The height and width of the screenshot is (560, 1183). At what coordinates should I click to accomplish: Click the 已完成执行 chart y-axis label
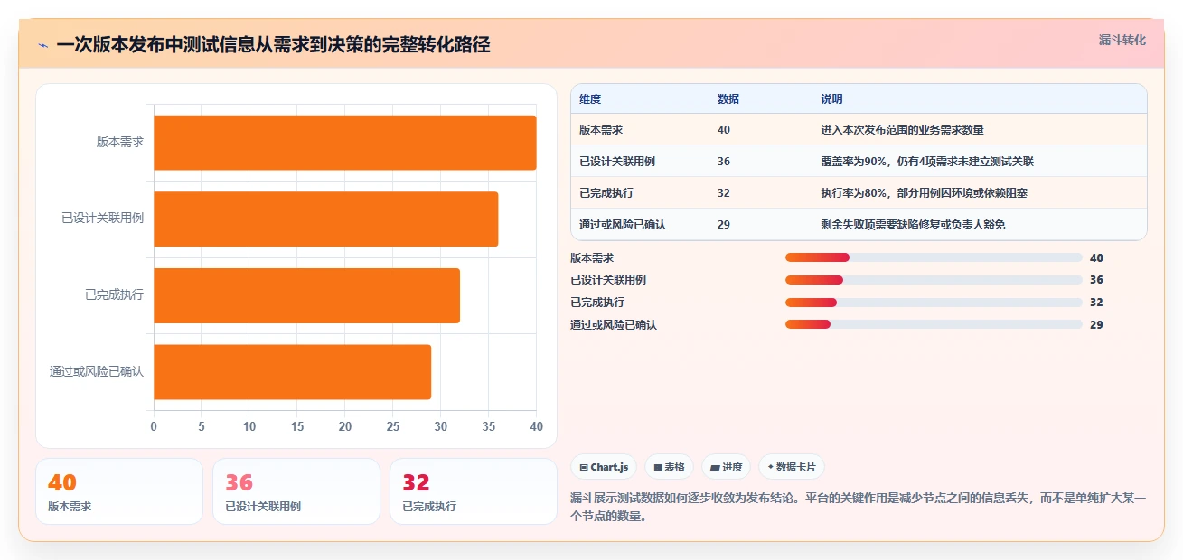pos(115,294)
